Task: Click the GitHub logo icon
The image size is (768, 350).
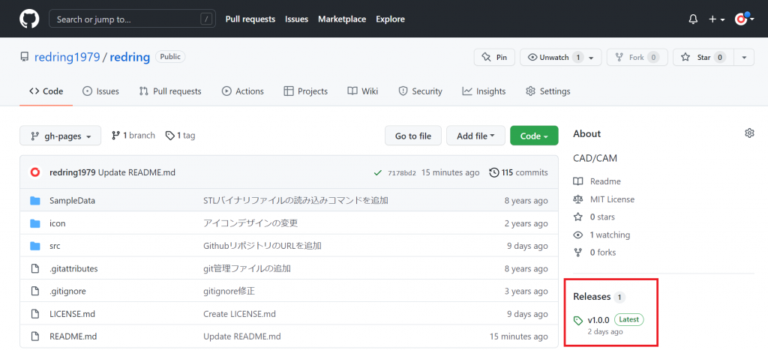Action: point(29,19)
